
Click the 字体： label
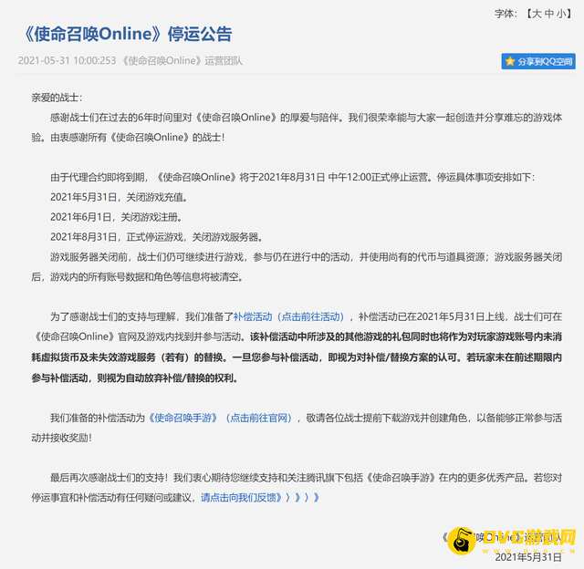pyautogui.click(x=506, y=14)
